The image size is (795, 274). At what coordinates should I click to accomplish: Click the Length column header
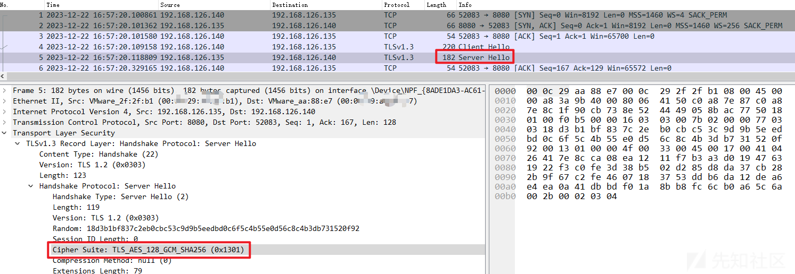coord(436,5)
